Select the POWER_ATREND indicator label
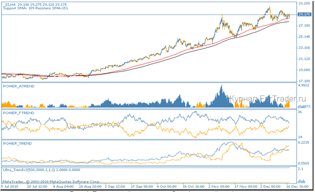 (19, 86)
